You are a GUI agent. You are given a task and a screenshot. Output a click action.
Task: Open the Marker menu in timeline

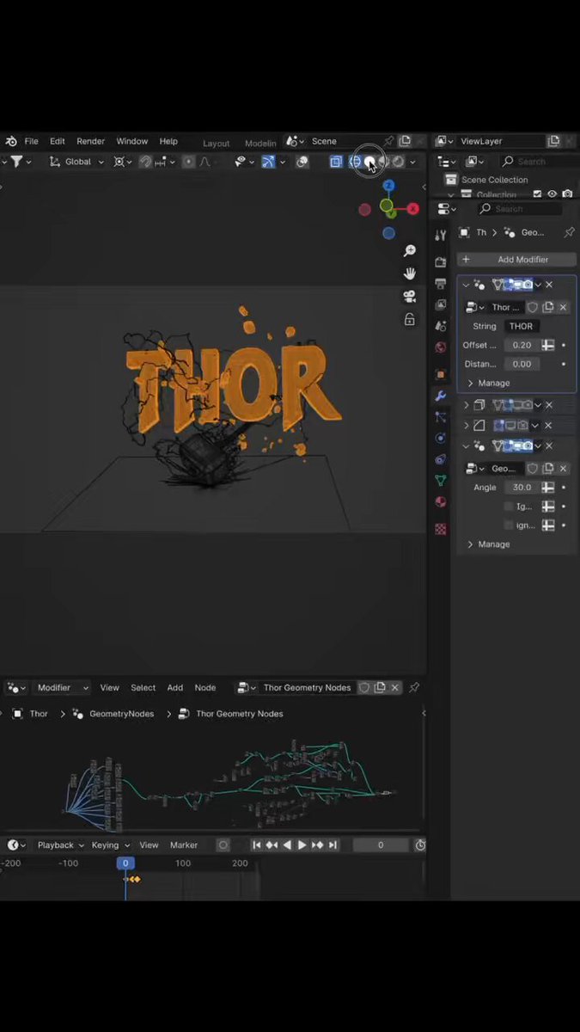pos(184,845)
